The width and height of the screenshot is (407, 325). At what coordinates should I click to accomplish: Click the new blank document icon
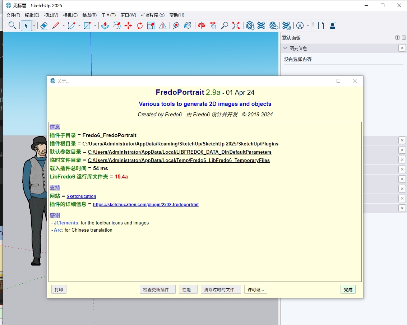(321, 25)
